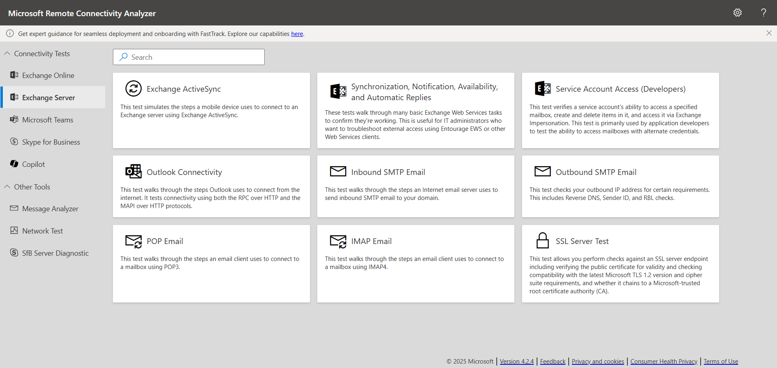The width and height of the screenshot is (777, 368).
Task: Open the settings gear icon
Action: [x=737, y=13]
